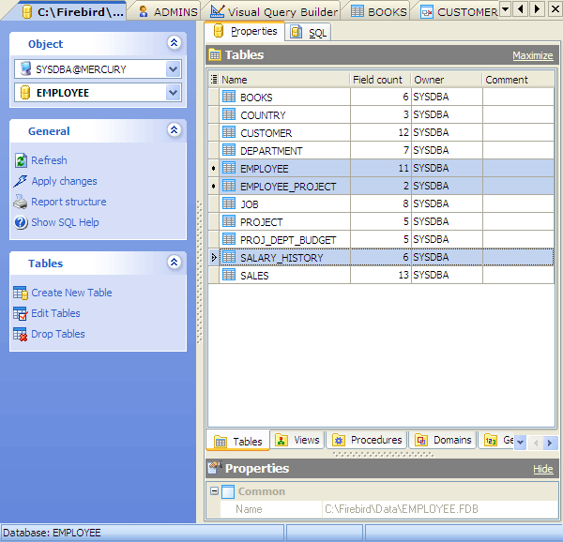This screenshot has height=542, width=563.
Task: Open the SQL tab
Action: click(308, 33)
